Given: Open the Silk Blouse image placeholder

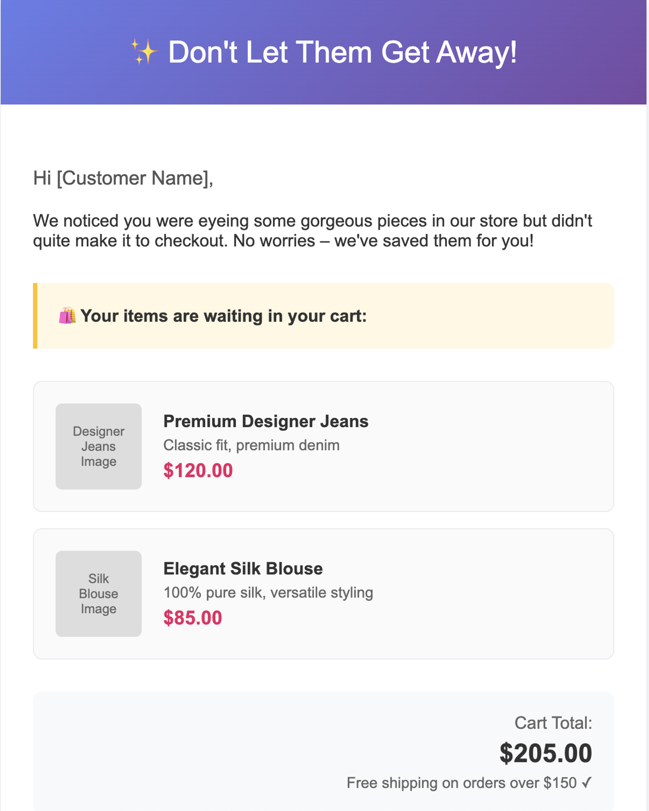Looking at the screenshot, I should click(x=99, y=593).
